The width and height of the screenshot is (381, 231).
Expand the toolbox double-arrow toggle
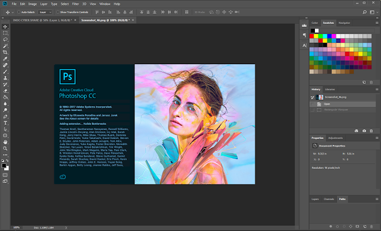tap(2, 18)
